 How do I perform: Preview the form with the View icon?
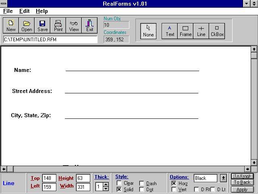click(74, 25)
